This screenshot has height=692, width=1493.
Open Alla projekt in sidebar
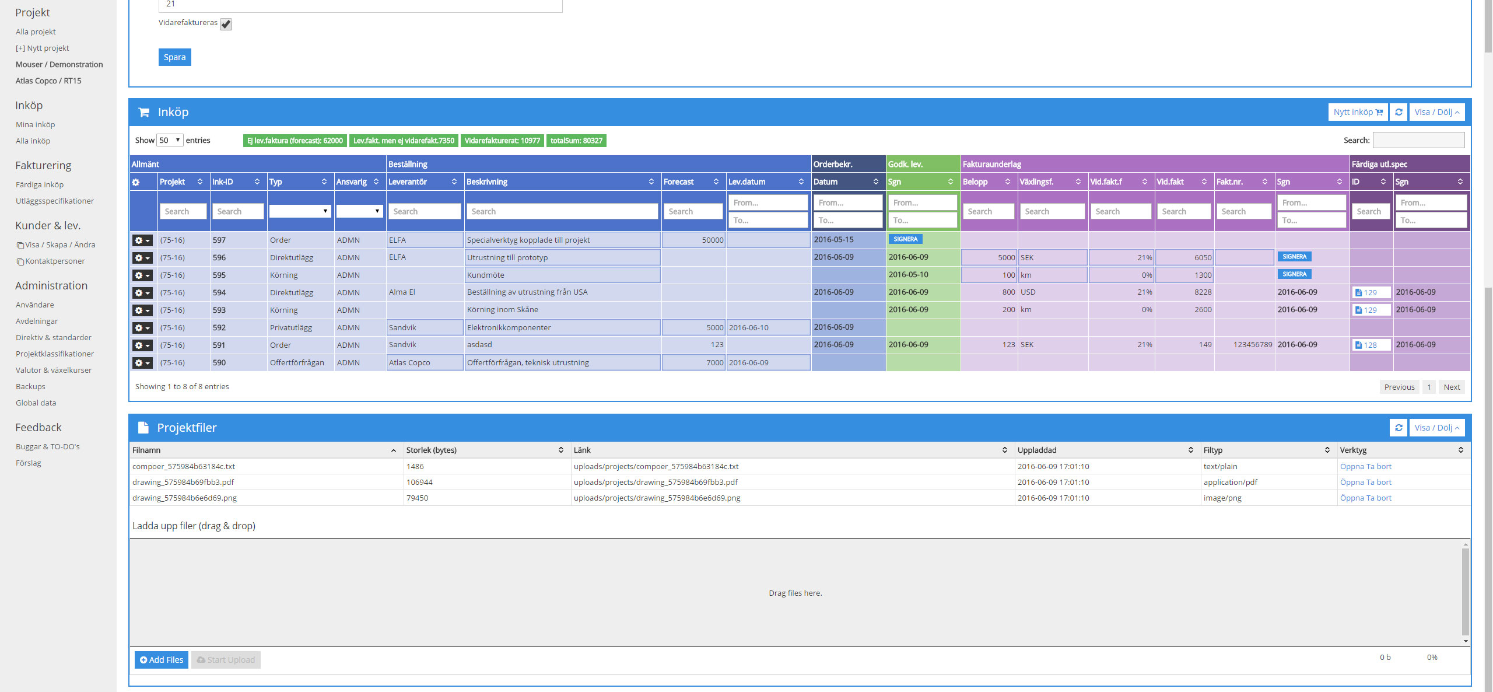36,32
